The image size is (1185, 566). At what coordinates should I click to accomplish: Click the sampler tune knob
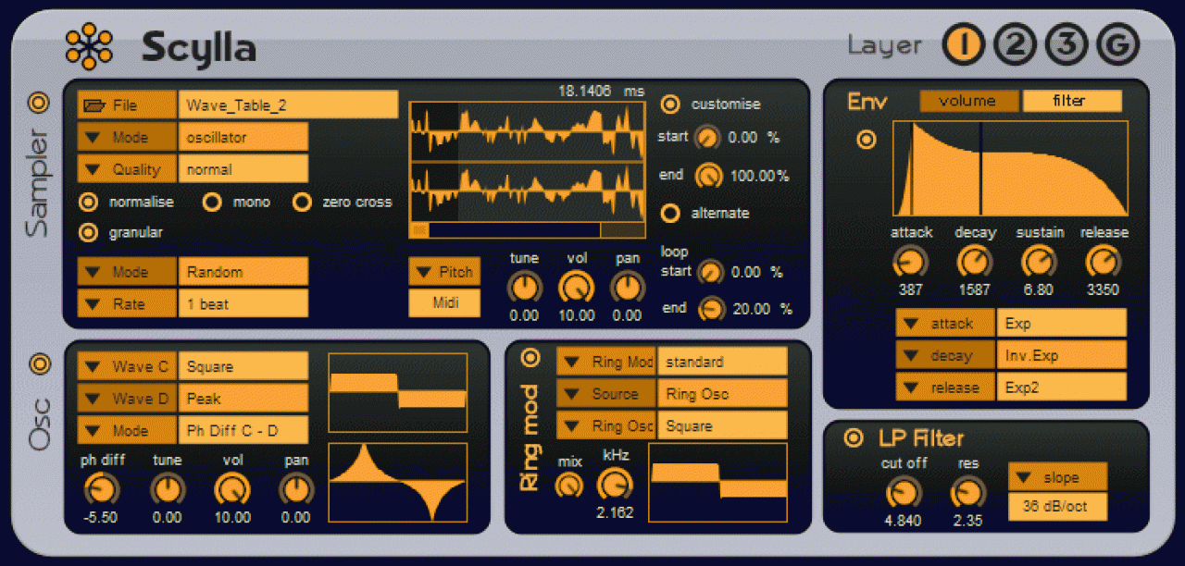(524, 289)
